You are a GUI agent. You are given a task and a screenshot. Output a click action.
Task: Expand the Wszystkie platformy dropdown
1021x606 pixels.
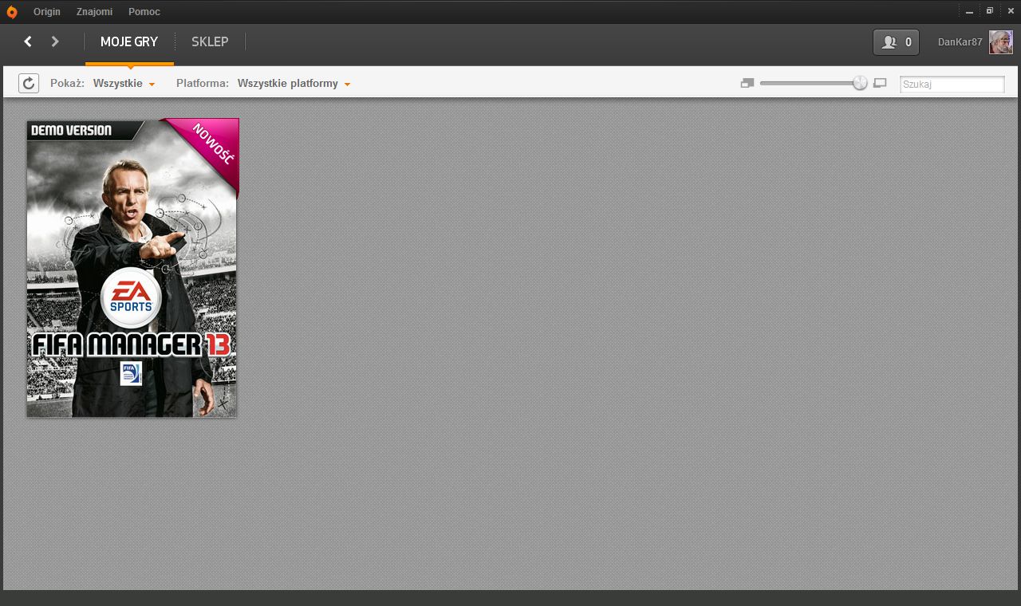(294, 83)
